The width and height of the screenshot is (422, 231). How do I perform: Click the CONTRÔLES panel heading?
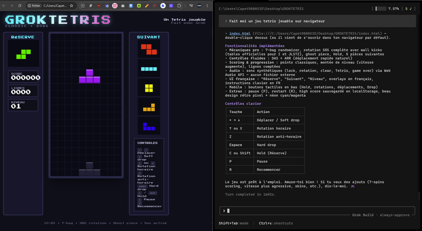pos(147,143)
